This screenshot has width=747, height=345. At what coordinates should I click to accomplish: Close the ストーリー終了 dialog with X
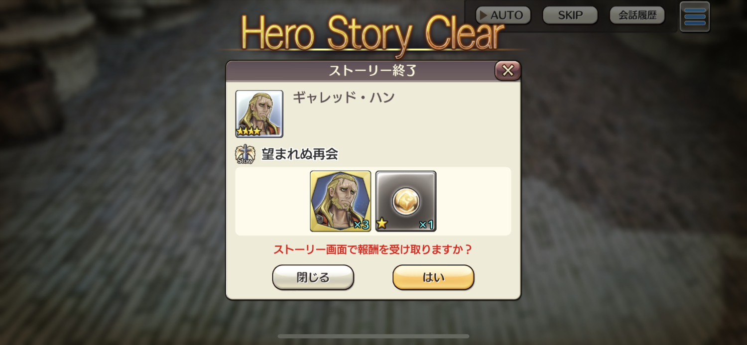point(507,71)
